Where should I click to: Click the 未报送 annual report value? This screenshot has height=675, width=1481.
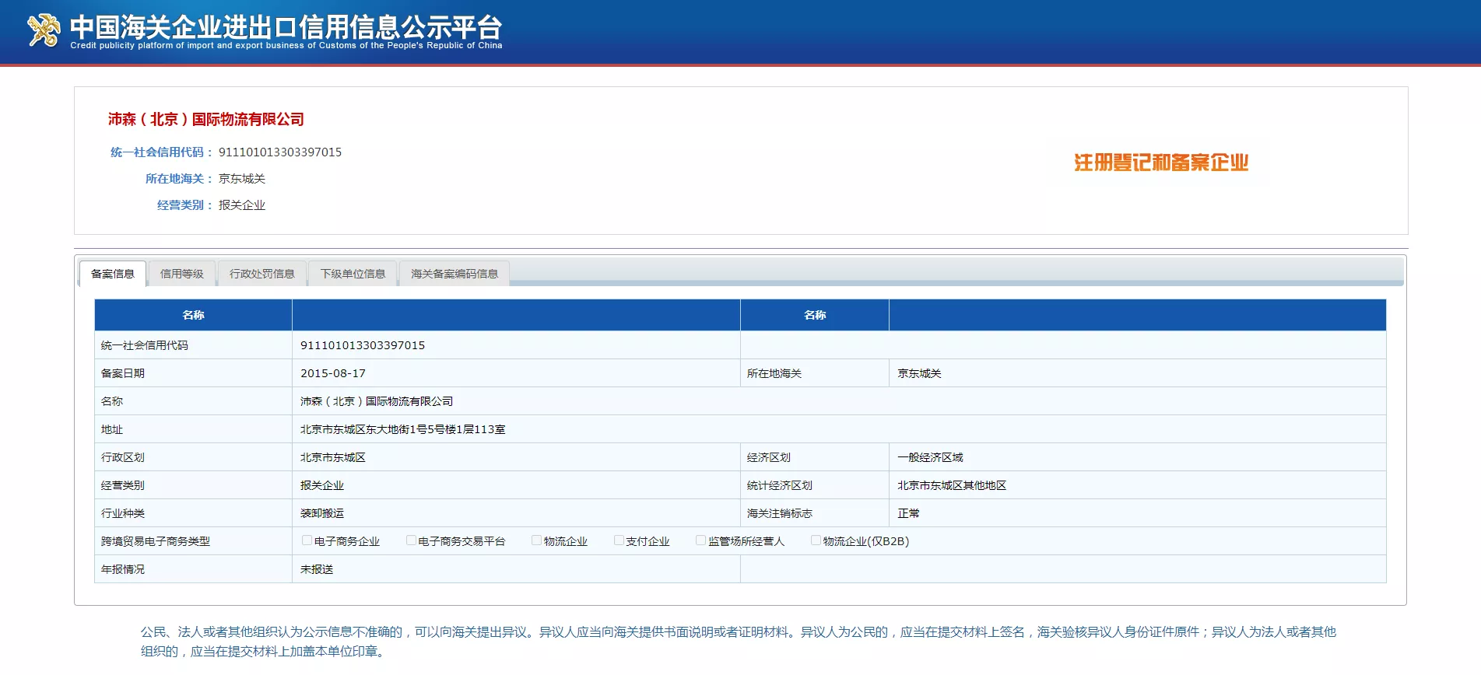(317, 569)
